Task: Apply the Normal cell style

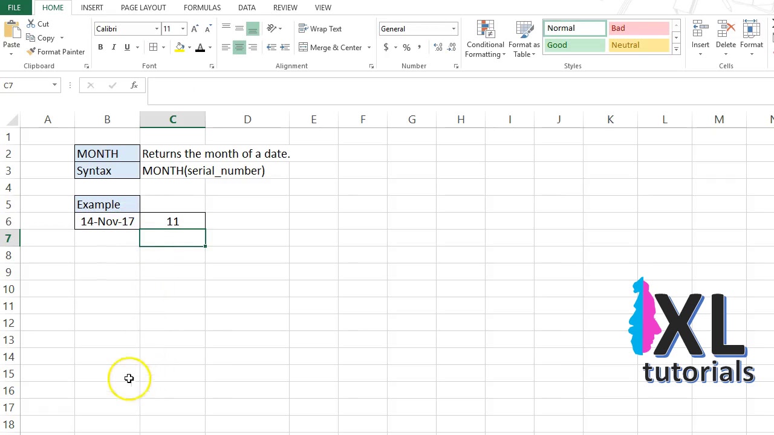Action: click(x=574, y=28)
